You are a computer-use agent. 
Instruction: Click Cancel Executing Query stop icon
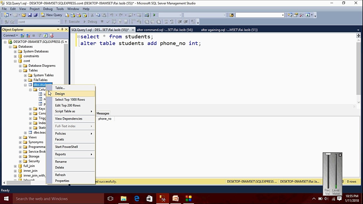point(102,22)
